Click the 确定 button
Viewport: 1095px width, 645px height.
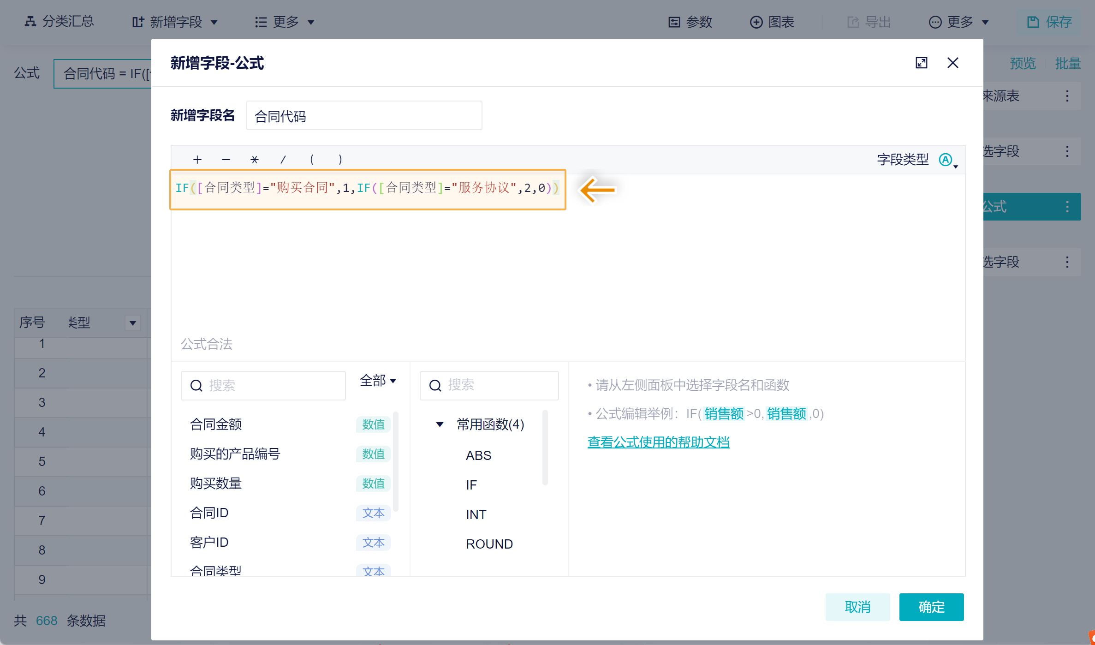click(x=931, y=607)
